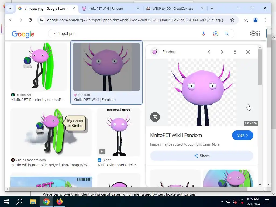Click the 250 × 250 size label
Viewport: 276px width, 207px height.
(x=251, y=123)
